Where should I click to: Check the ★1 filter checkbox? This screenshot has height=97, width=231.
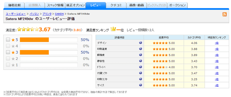coord(8,65)
